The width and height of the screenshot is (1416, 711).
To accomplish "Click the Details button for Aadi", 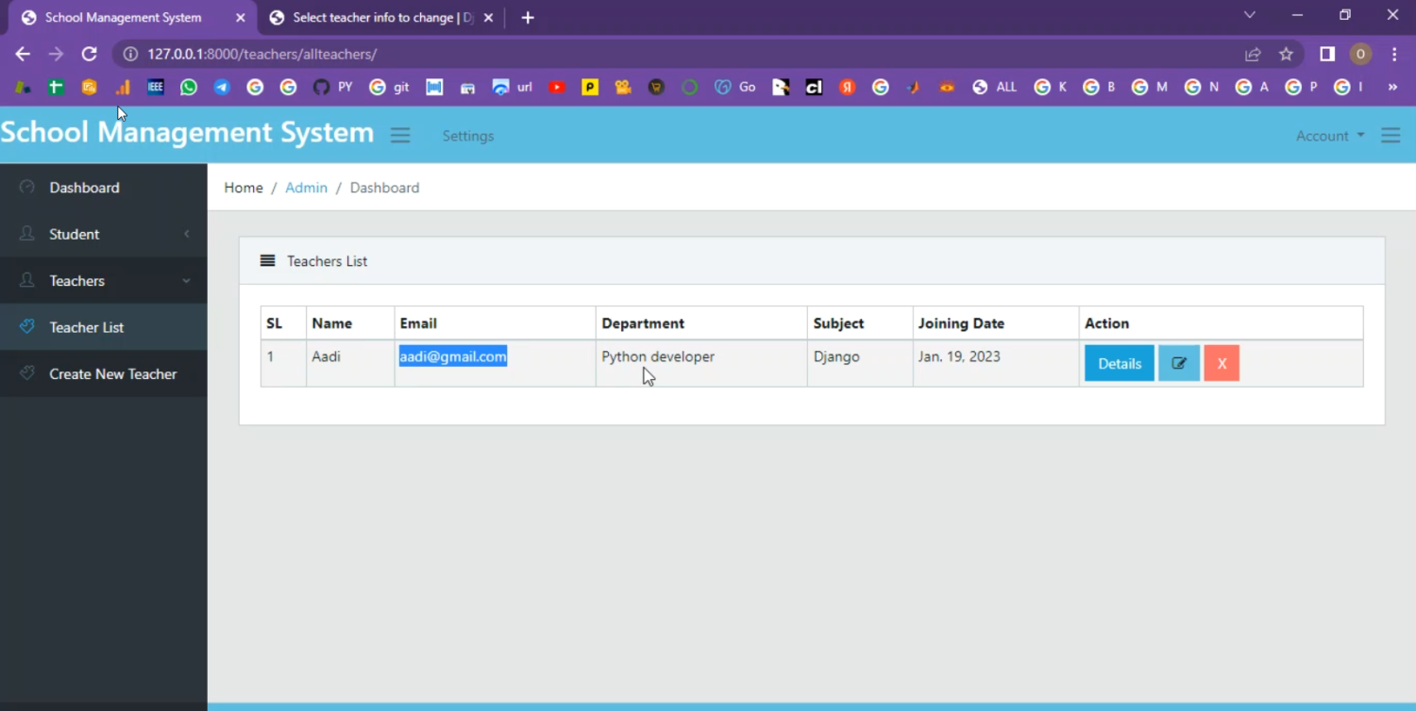I will (x=1119, y=363).
